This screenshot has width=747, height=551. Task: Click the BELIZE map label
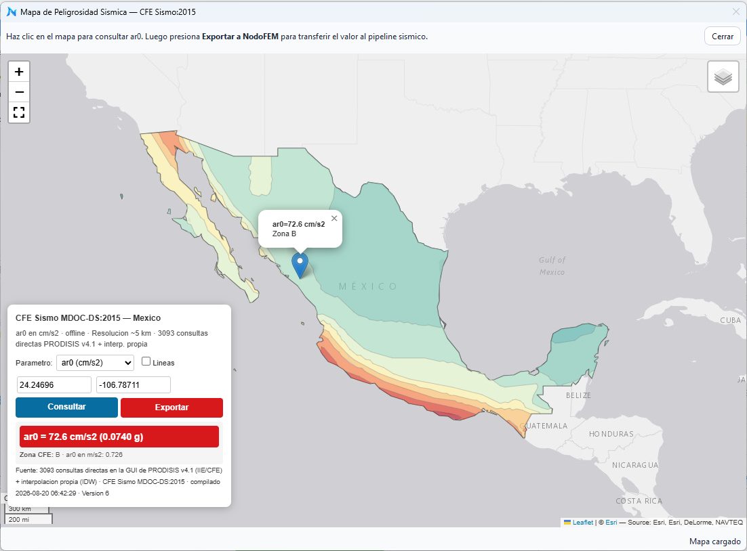[x=578, y=395]
